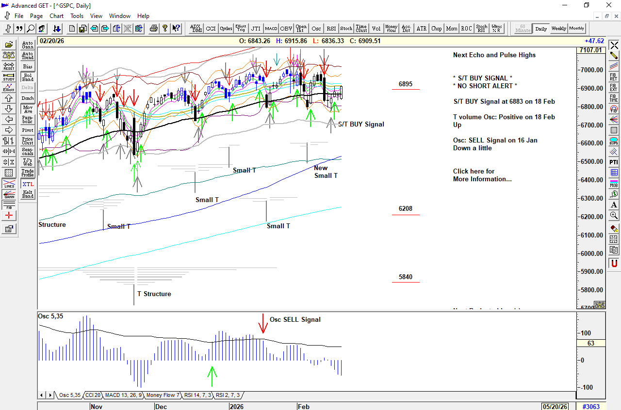
Task: Open the ellipse tool in right sidebar
Action: (x=614, y=141)
